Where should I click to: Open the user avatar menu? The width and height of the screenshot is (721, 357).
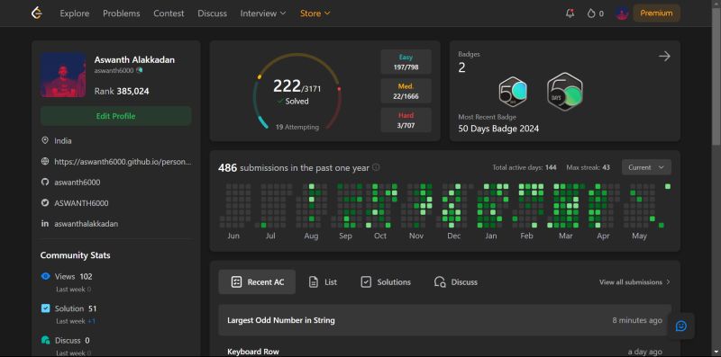coord(622,13)
